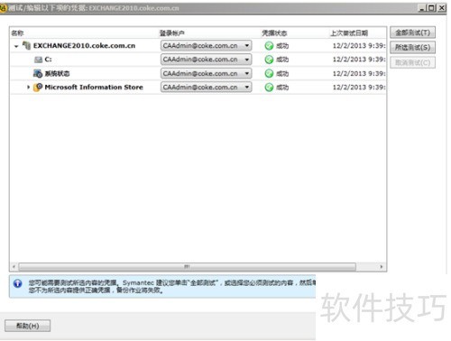Click the Test Selected button 所选测试(S)
The image size is (451, 341).
pos(412,47)
